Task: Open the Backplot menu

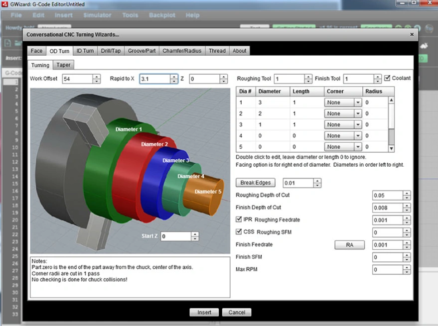Action: pyautogui.click(x=162, y=15)
